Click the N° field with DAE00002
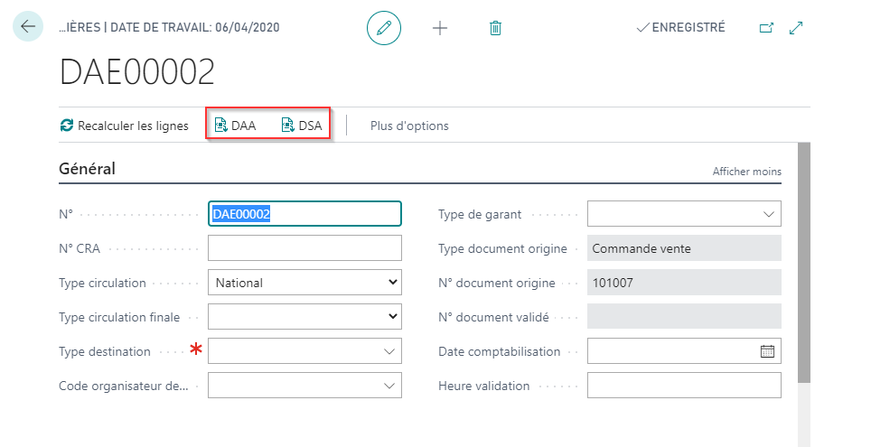 click(x=304, y=214)
